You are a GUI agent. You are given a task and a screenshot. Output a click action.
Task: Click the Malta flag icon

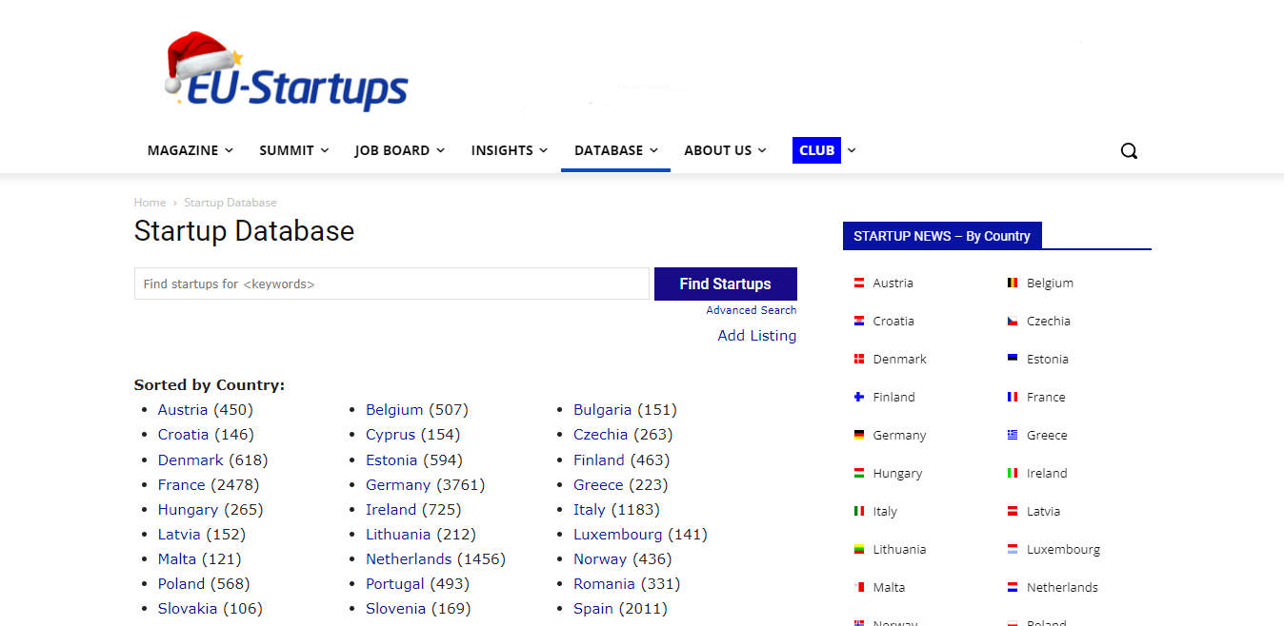(x=858, y=587)
